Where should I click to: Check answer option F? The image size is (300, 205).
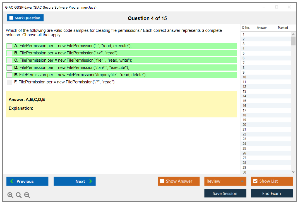click(x=9, y=82)
